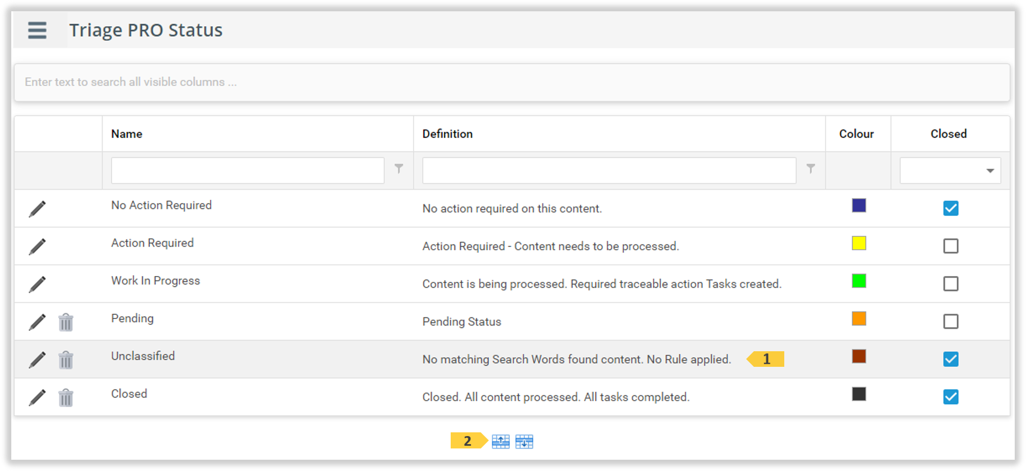Viewport: 1026px width, 471px height.
Task: Click the search all visible columns field
Action: click(511, 82)
